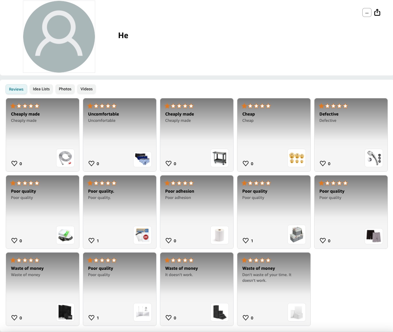The width and height of the screenshot is (393, 332).
Task: View the shower head product thumbnail
Action: tap(374, 158)
